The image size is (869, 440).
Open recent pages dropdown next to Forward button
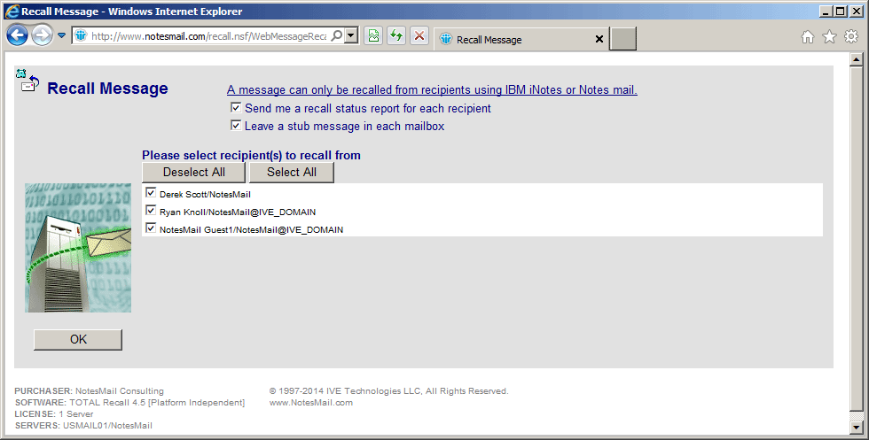click(62, 36)
